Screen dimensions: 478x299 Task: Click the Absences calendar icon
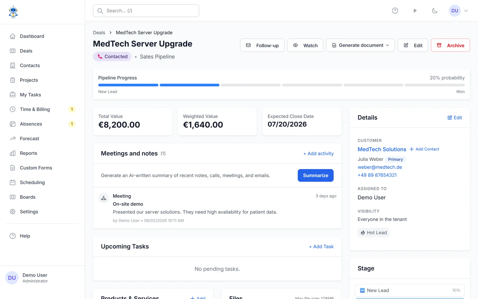(x=13, y=124)
